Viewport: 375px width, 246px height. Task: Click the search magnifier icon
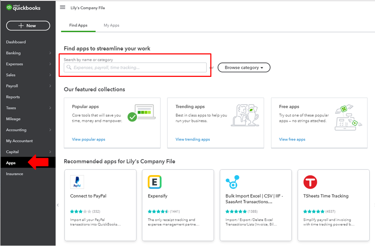(69, 67)
